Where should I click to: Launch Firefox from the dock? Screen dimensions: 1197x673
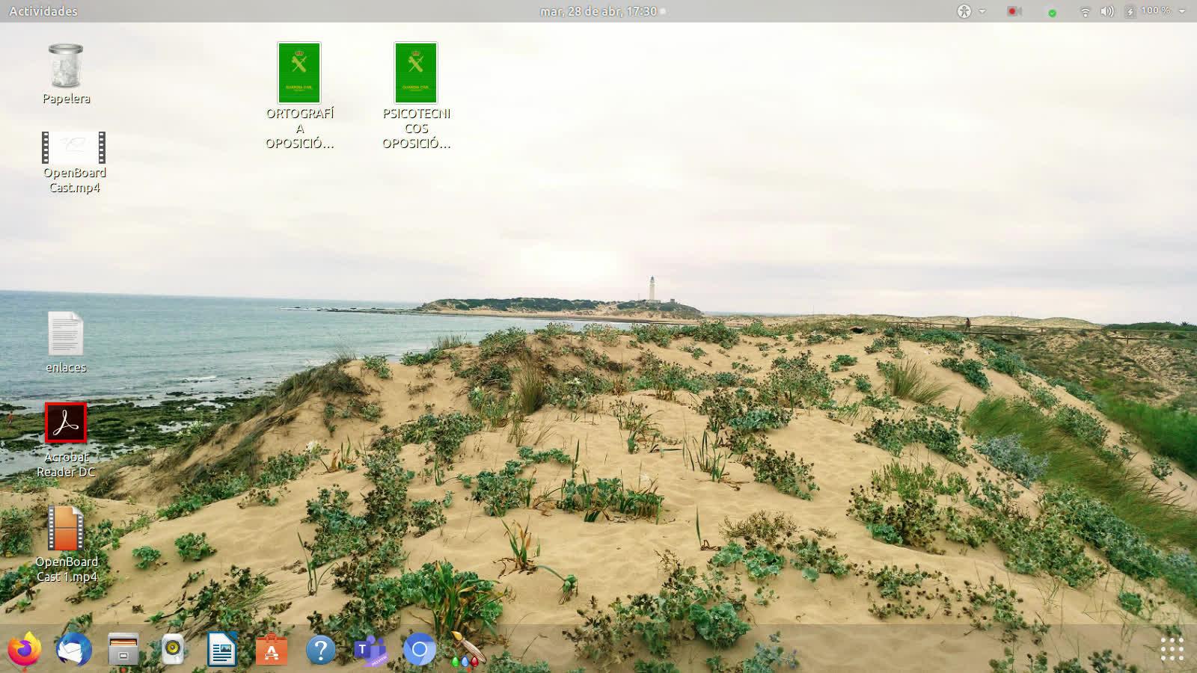coord(25,649)
